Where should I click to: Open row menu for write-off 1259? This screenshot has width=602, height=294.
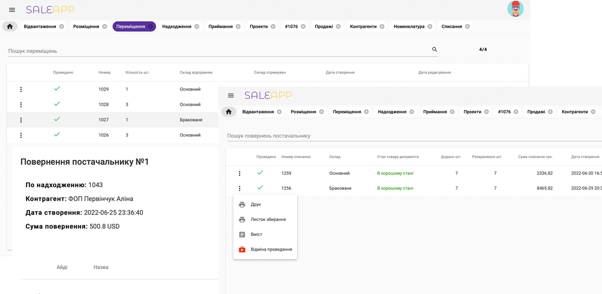click(240, 173)
